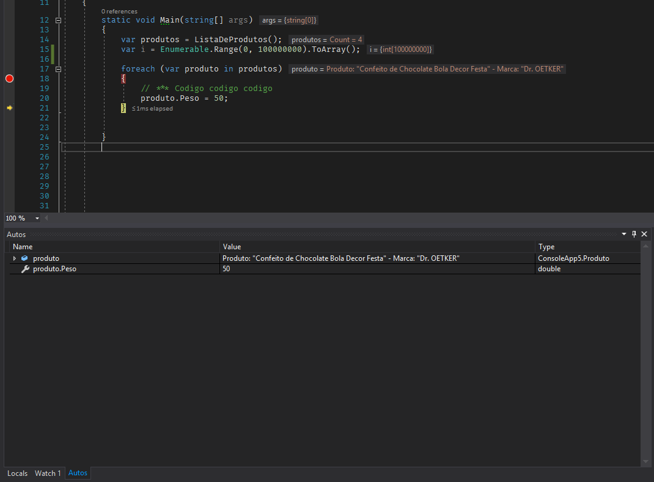Image resolution: width=654 pixels, height=482 pixels.
Task: Click the 'i = {int[100000000]}' data tip
Action: (x=400, y=49)
